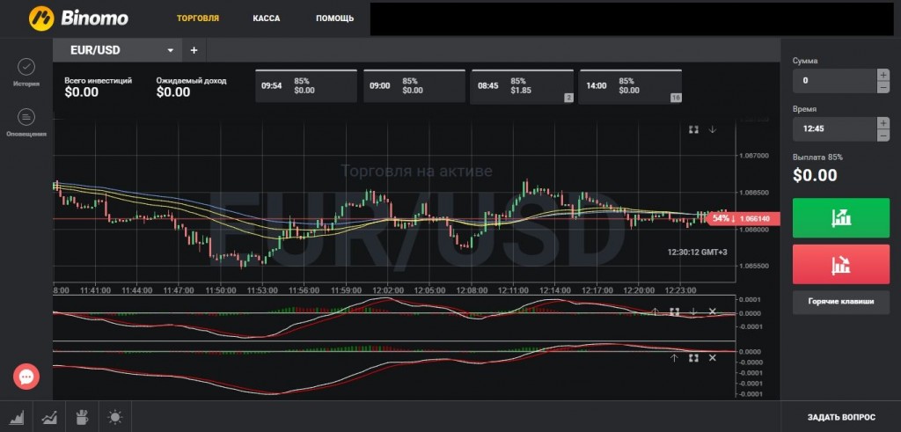Click Ожидаемый доход $0.00 value
Viewport: 901px width, 432px height.
(173, 92)
